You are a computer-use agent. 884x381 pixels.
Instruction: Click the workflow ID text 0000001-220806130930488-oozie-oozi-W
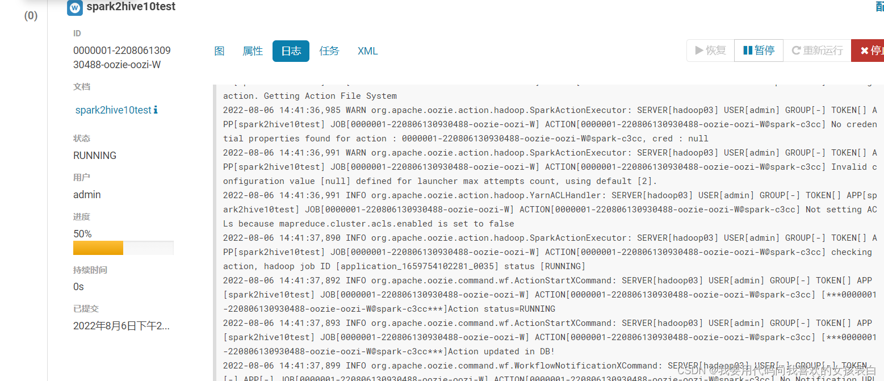(x=122, y=57)
